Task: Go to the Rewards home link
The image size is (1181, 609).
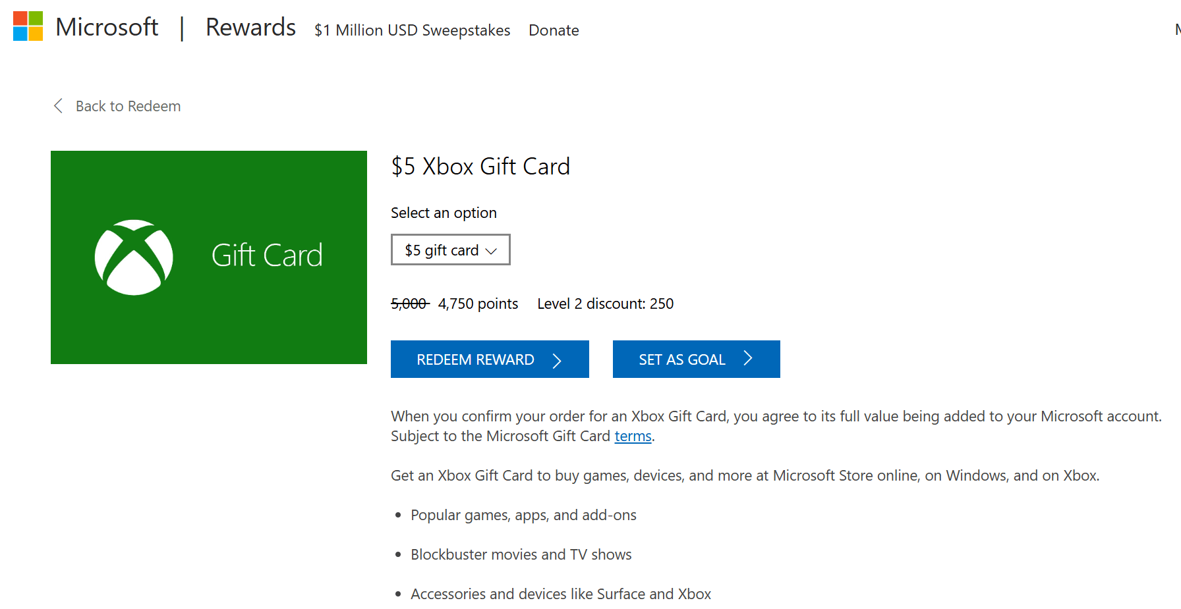Action: (250, 27)
